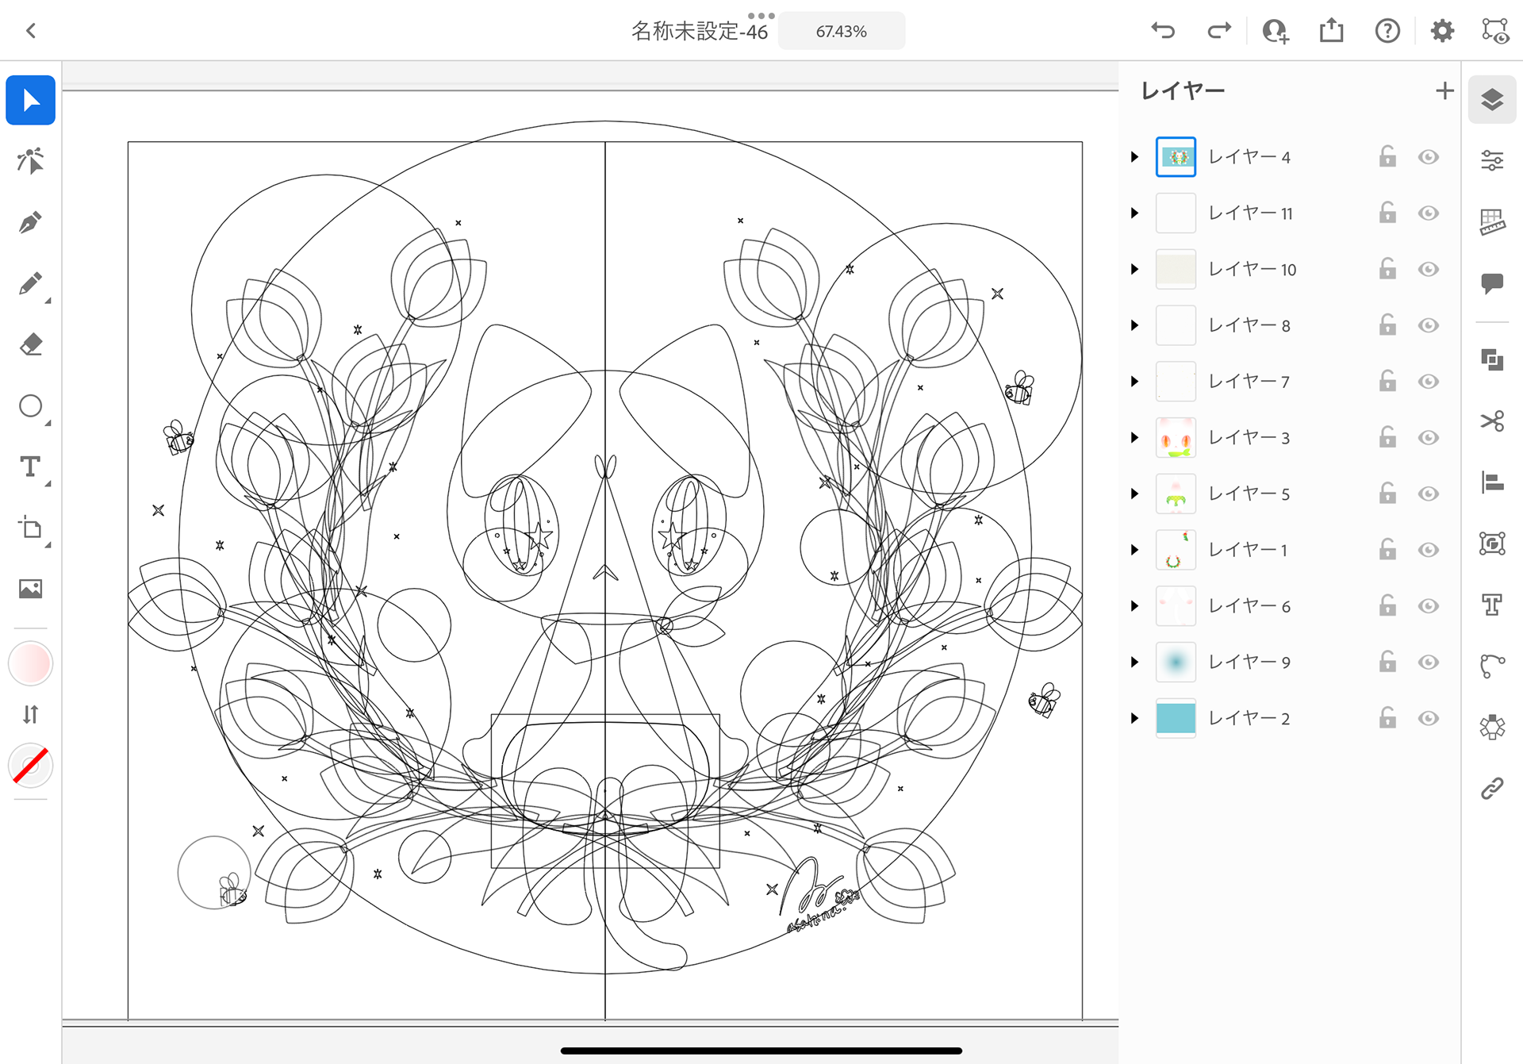
Task: Click the 67.43% zoom level button
Action: pos(841,32)
